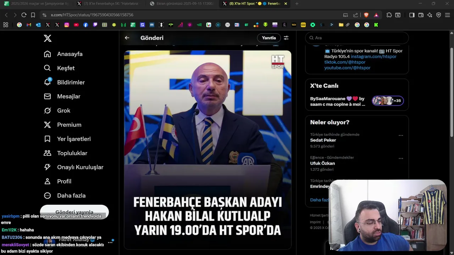The height and width of the screenshot is (255, 454).
Task: Open Instagram bookmark
Action: pyautogui.click(x=67, y=25)
